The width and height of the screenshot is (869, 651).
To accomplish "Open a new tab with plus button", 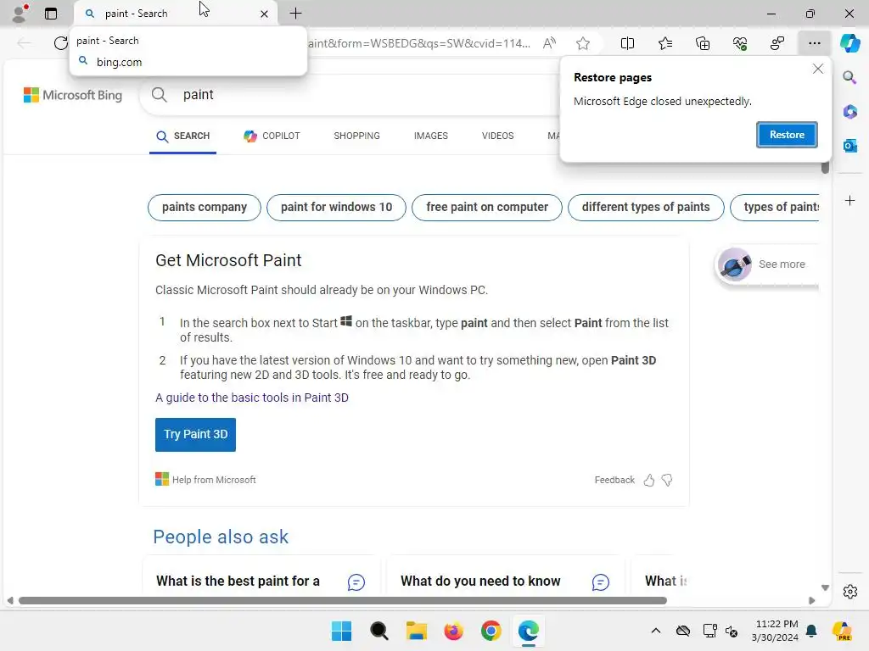I will (x=296, y=14).
